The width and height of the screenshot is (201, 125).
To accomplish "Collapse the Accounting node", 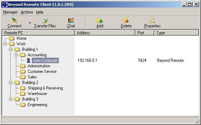I will coord(16,55).
